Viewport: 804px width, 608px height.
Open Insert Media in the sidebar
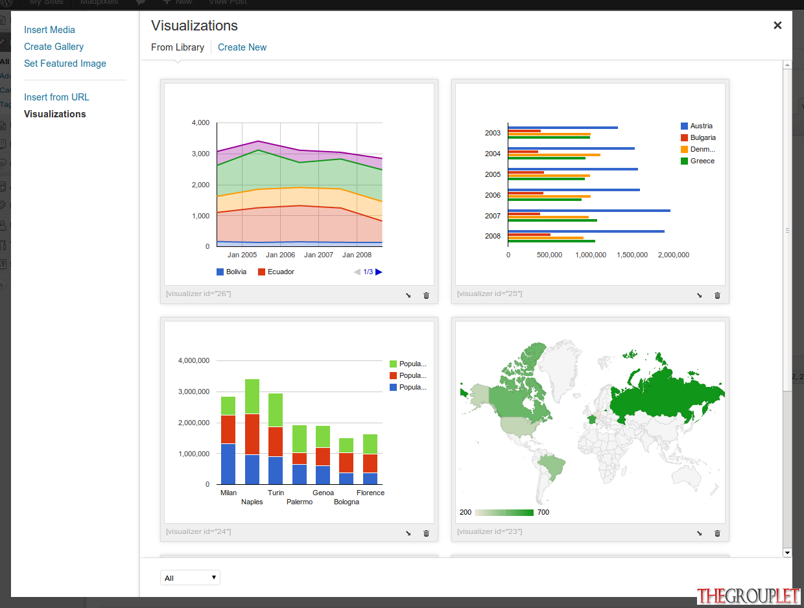coord(49,30)
